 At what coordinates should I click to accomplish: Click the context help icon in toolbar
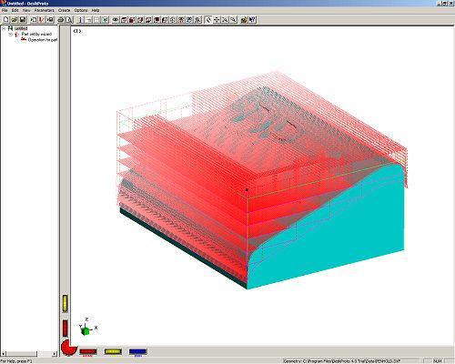tap(252, 20)
